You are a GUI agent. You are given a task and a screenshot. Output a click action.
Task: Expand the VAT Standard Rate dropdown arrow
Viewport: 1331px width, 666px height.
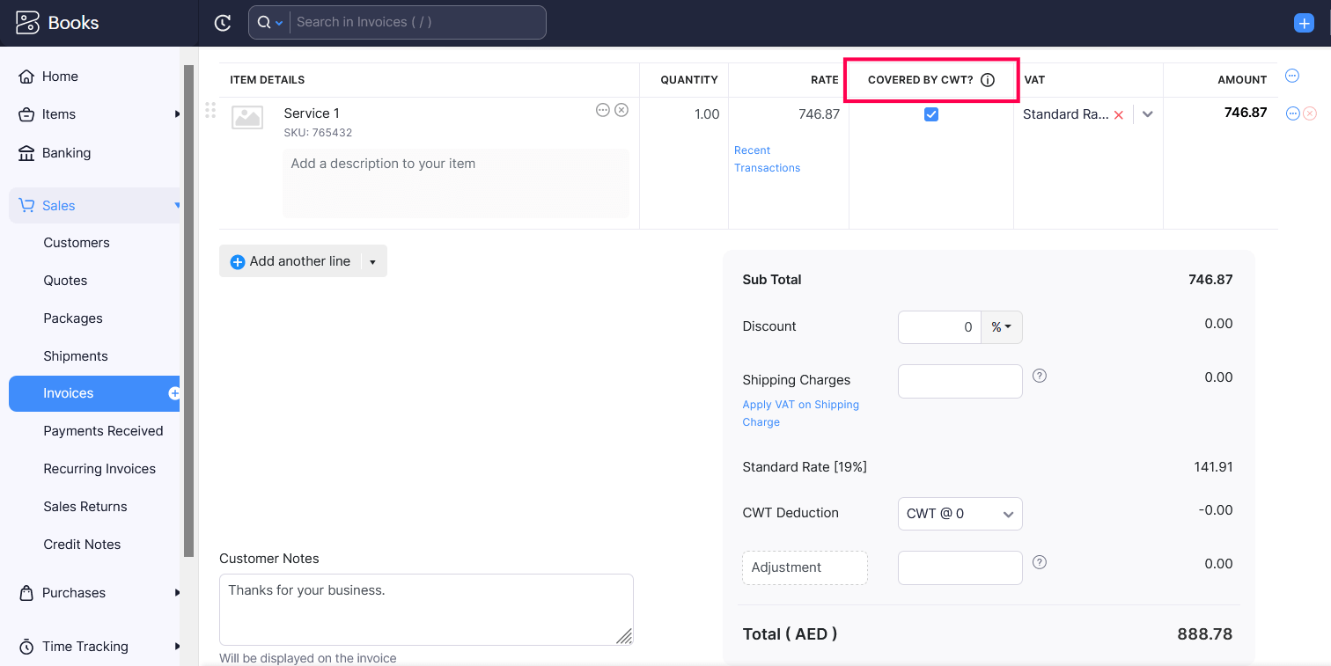(1148, 114)
